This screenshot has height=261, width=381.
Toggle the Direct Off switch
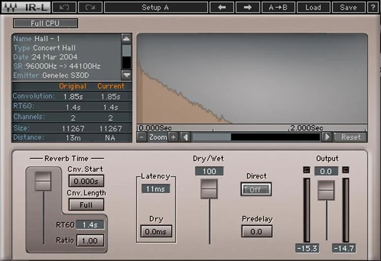click(x=256, y=189)
